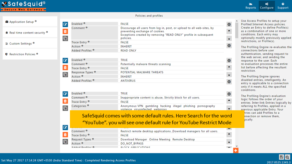Add a new access profile entry

click(236, 150)
